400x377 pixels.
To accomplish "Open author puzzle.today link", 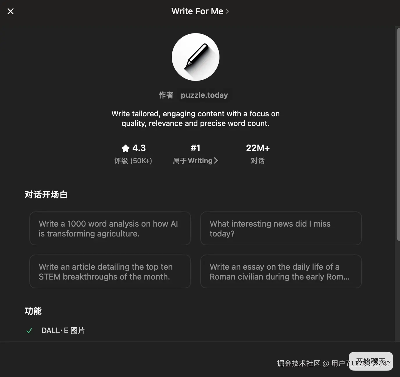I will (204, 95).
